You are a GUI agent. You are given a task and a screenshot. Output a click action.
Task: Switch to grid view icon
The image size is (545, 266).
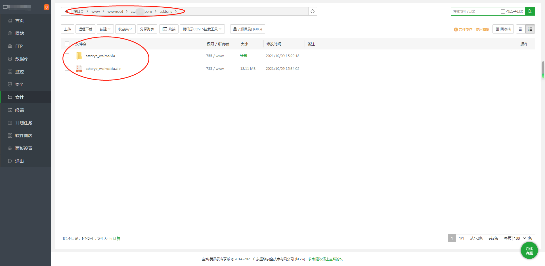521,29
